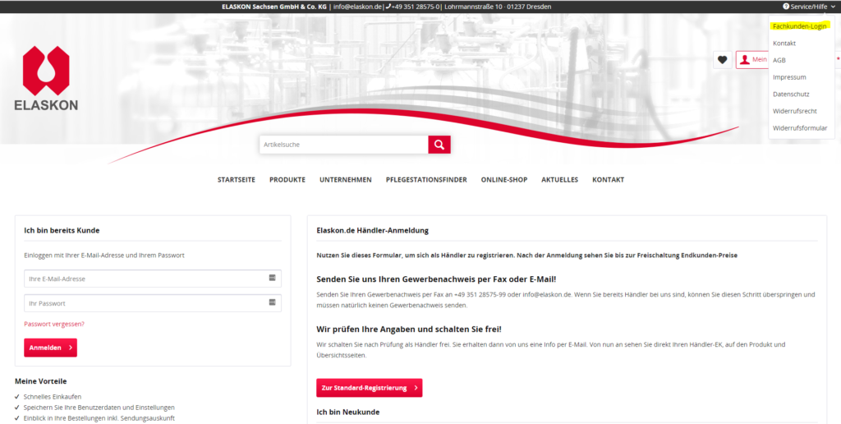Click the phone number in the top bar
Viewport: 841px width, 424px height.
coord(416,7)
